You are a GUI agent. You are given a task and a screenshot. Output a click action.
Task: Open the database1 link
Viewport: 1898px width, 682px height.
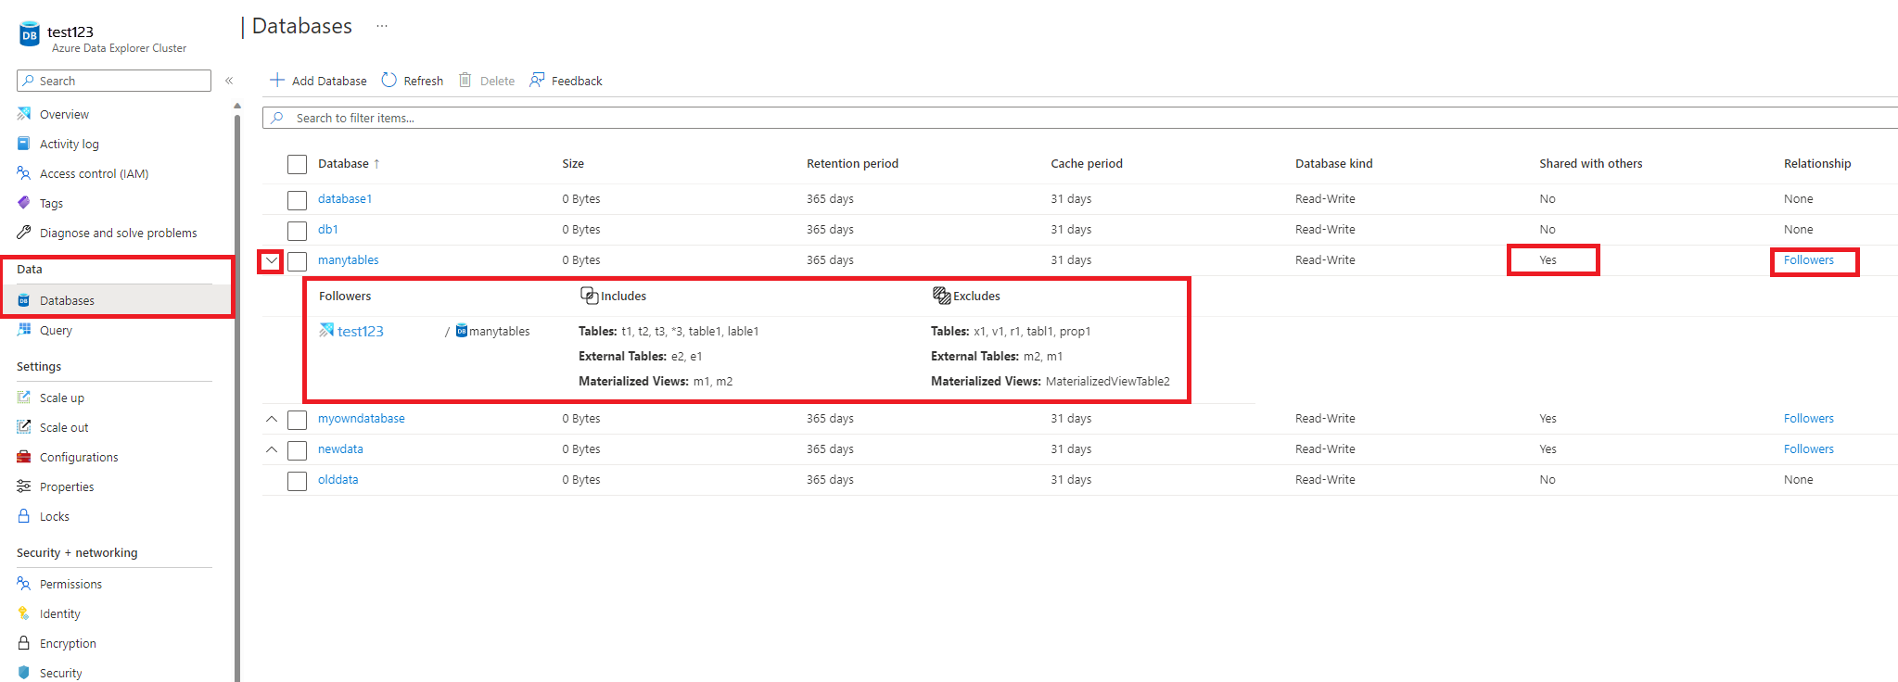[345, 199]
